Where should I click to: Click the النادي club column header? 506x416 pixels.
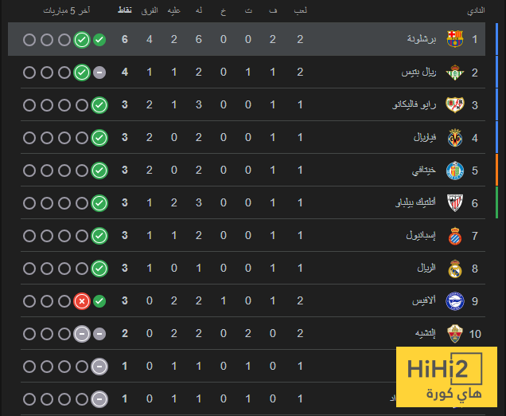point(476,10)
